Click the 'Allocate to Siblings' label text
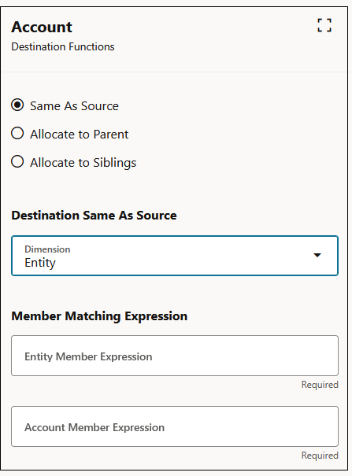 pyautogui.click(x=83, y=163)
